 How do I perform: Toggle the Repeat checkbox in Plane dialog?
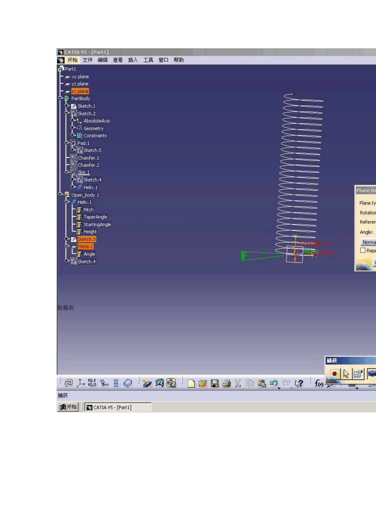[x=363, y=251]
